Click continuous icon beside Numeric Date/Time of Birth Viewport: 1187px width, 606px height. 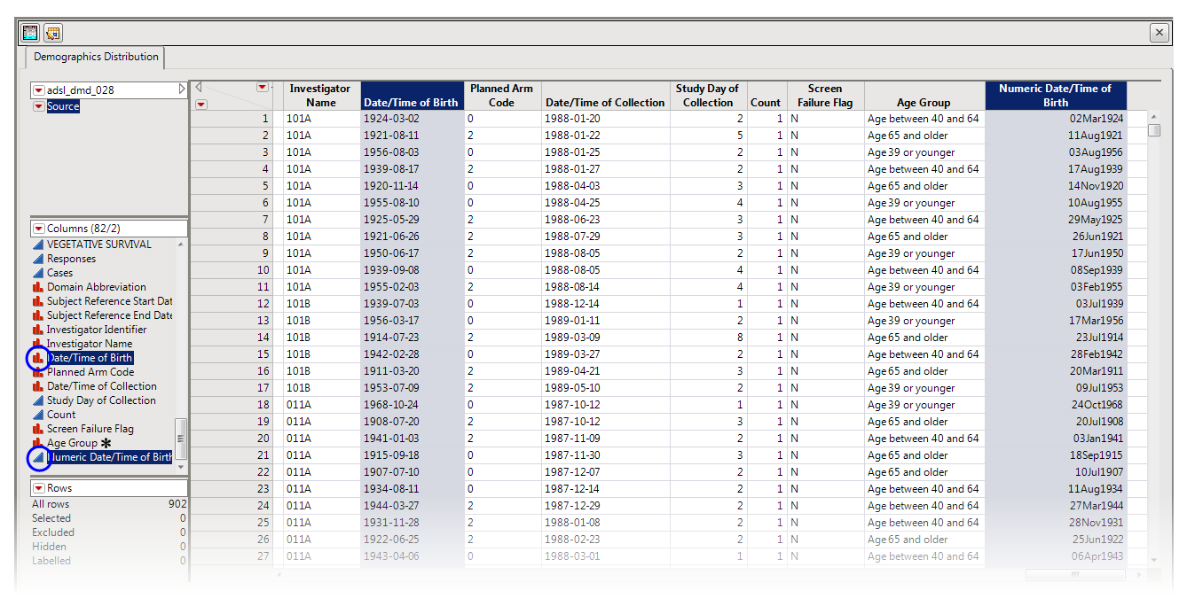tap(38, 457)
